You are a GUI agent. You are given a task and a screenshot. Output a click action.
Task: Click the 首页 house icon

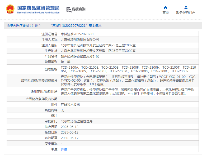pyautogui.click(x=166, y=7)
